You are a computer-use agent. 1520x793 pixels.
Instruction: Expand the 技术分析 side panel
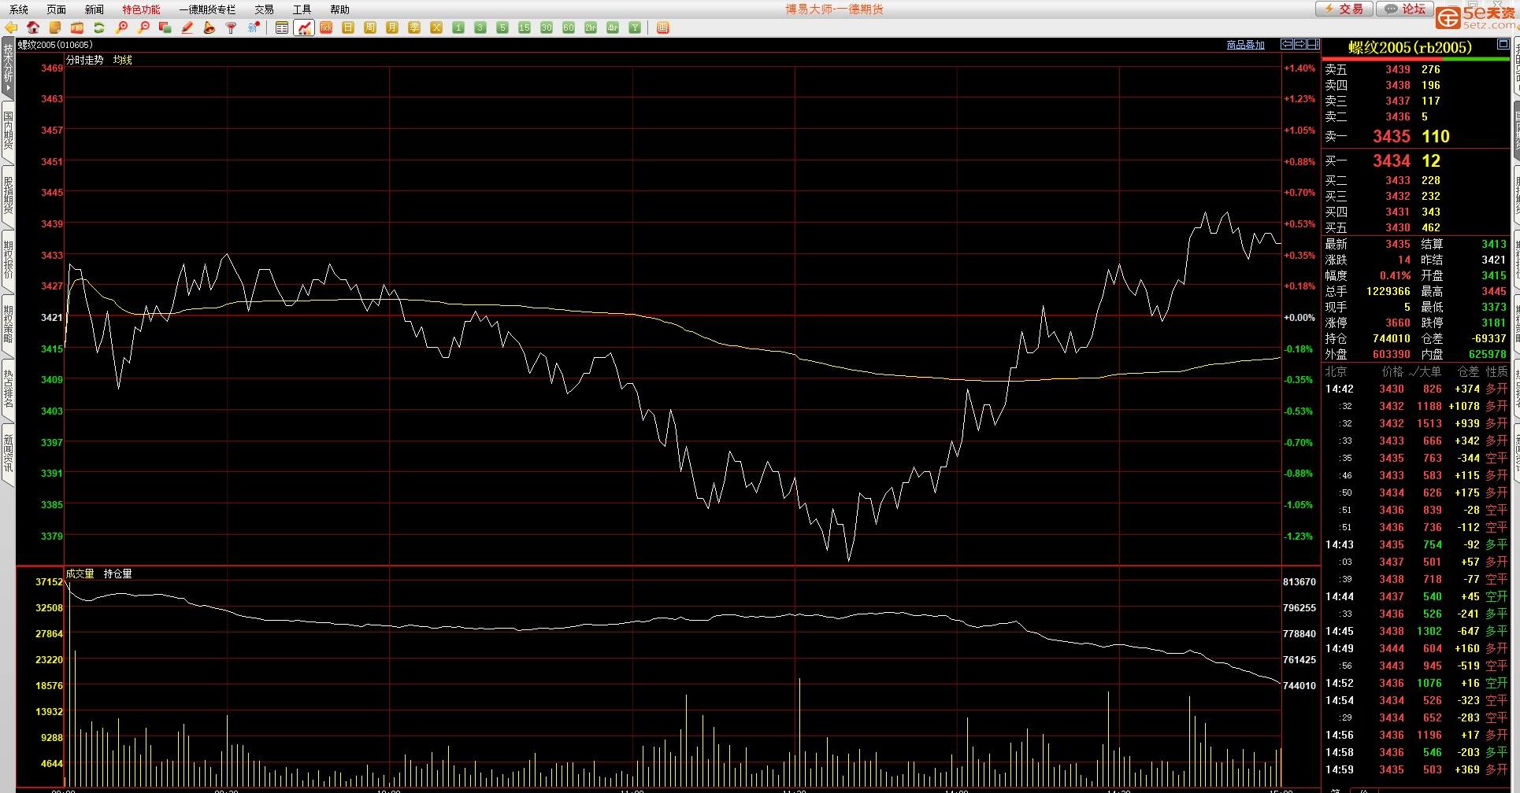pyautogui.click(x=8, y=67)
